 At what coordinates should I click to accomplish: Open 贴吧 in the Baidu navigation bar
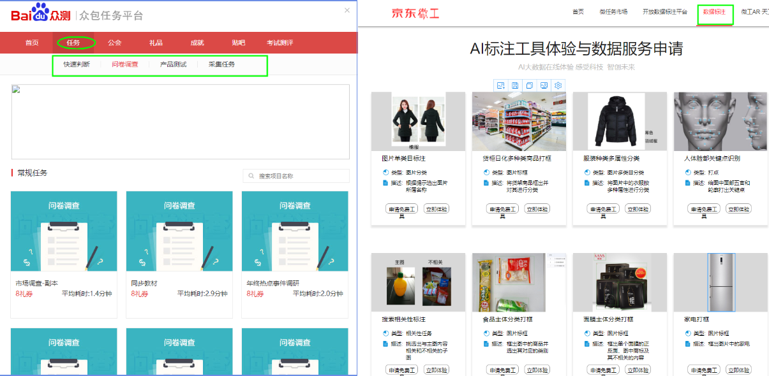point(239,43)
